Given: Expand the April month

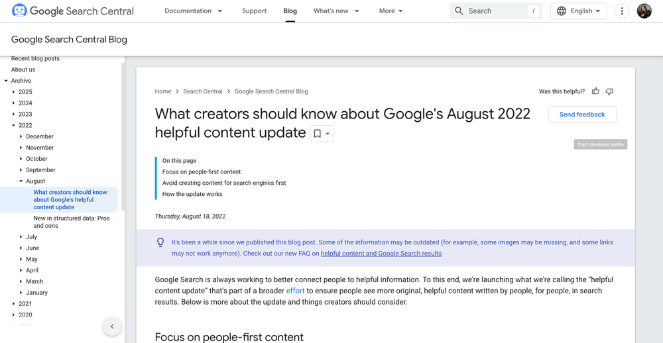Looking at the screenshot, I should [21, 270].
